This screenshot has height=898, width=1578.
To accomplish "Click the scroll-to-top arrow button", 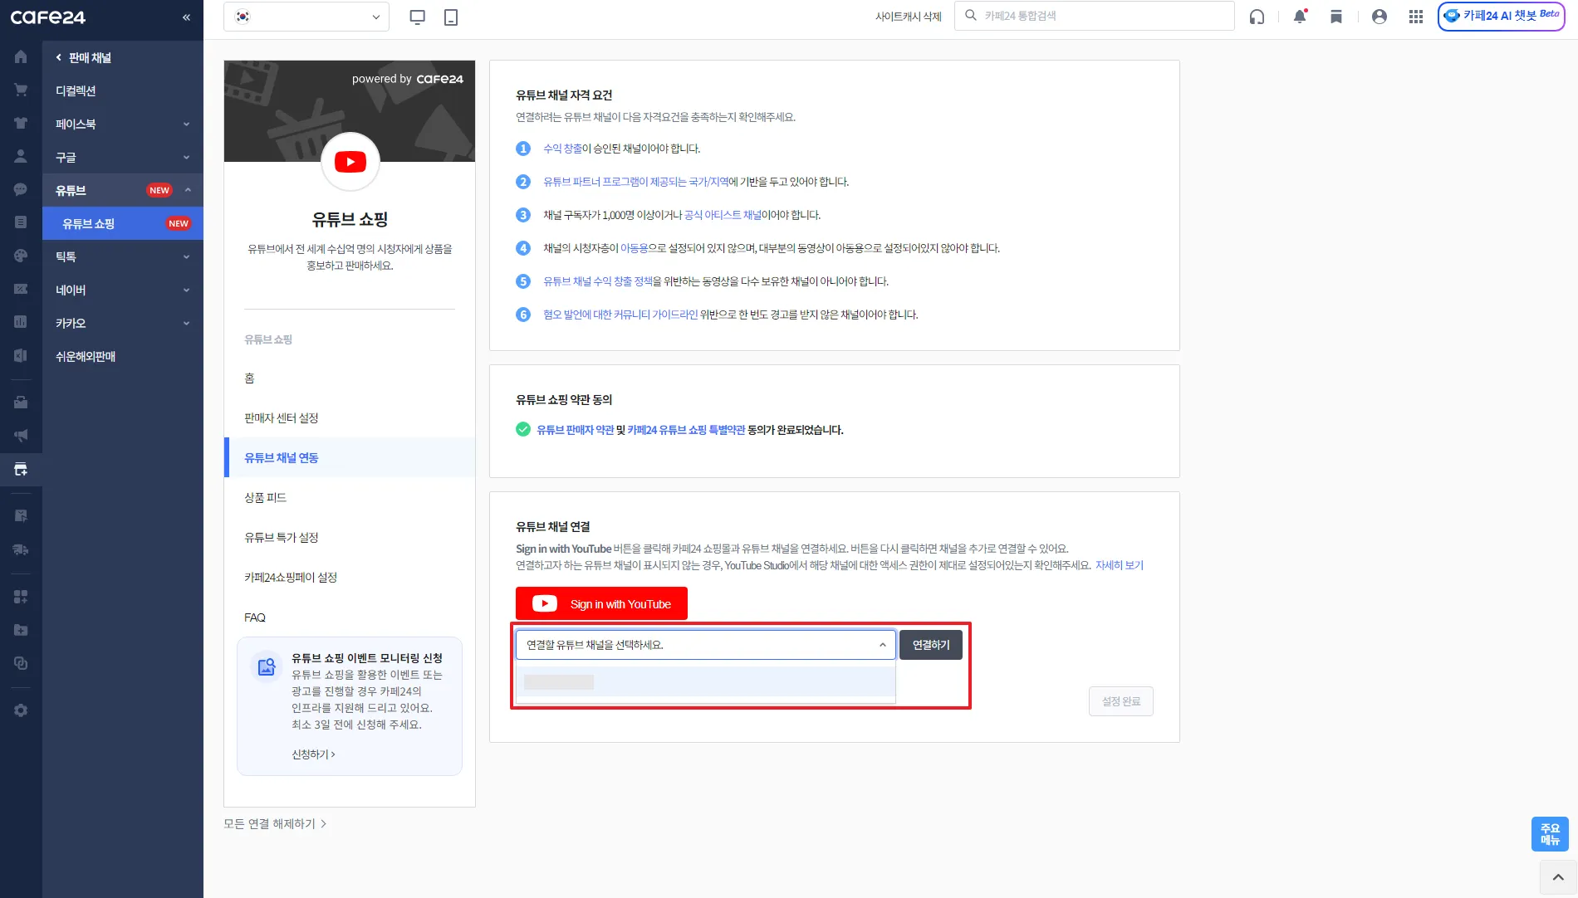I will point(1558,877).
